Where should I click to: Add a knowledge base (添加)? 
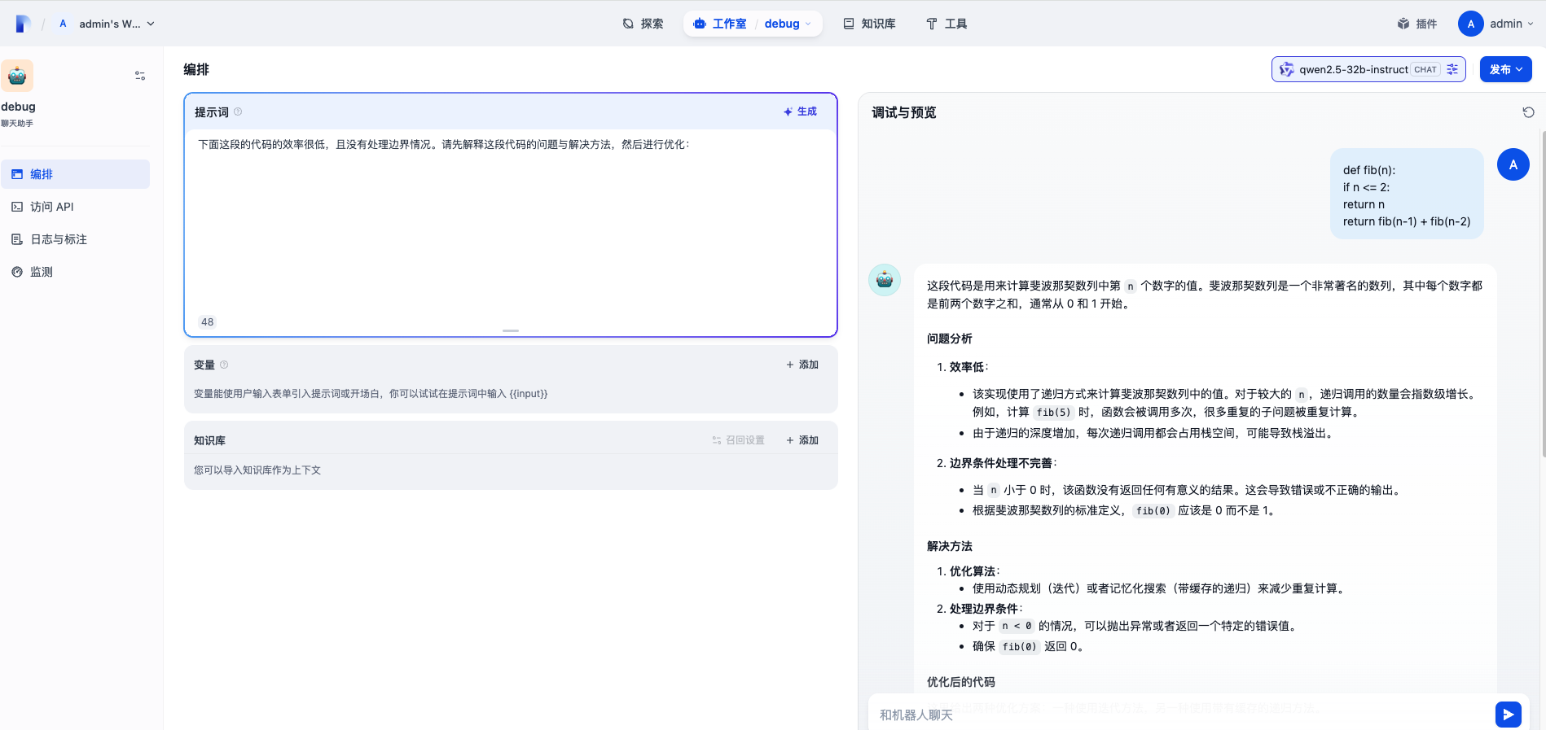[x=802, y=440]
